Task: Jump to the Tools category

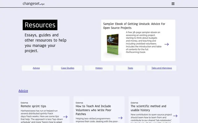Action: tap(130, 68)
